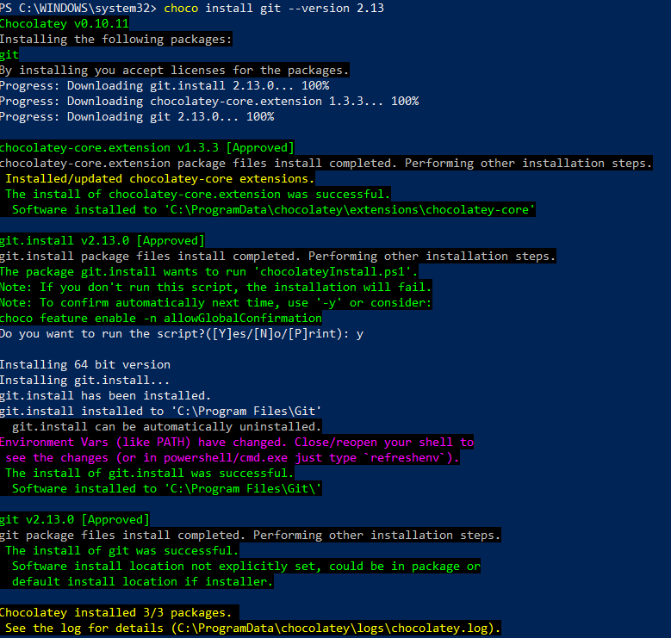
Task: Click 'The install of git.install was successful.'
Action: 149,473
